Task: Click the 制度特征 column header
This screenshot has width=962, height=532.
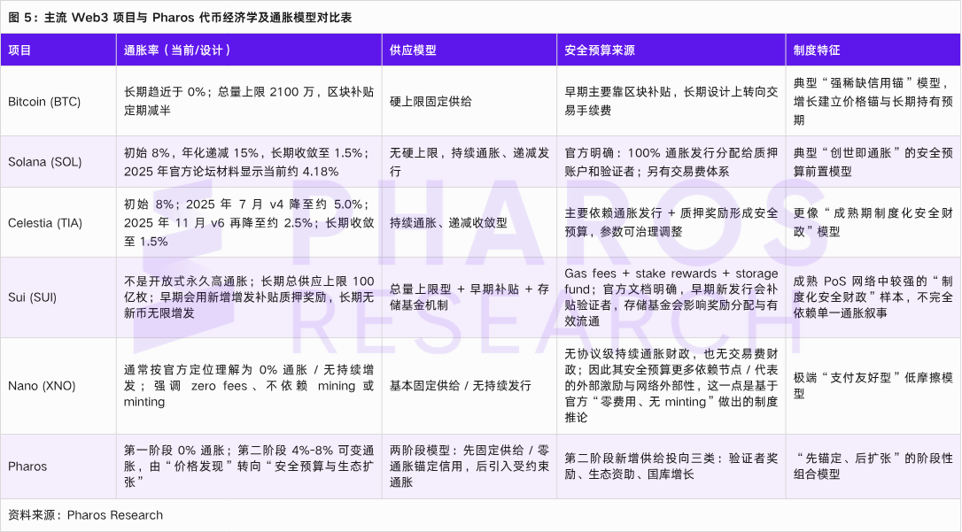Action: (x=817, y=50)
